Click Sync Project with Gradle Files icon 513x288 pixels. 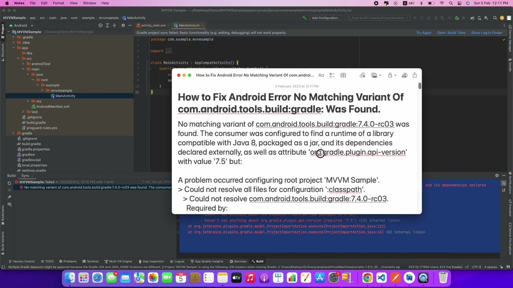(x=473, y=18)
